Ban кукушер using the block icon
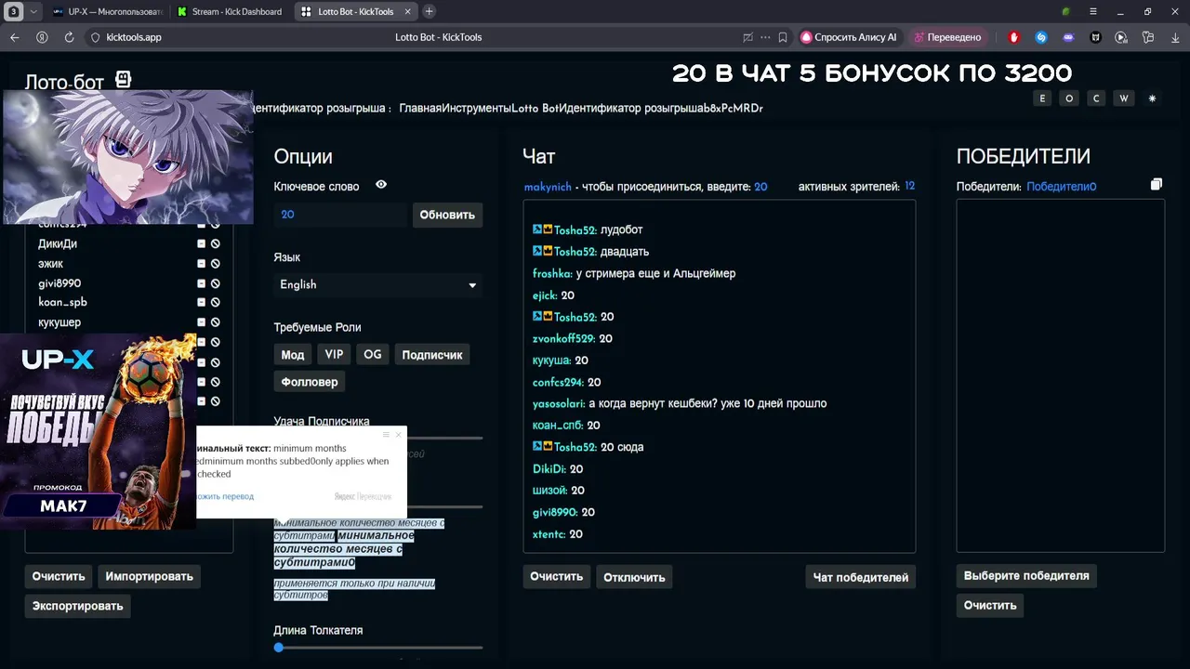The width and height of the screenshot is (1190, 669). point(215,322)
